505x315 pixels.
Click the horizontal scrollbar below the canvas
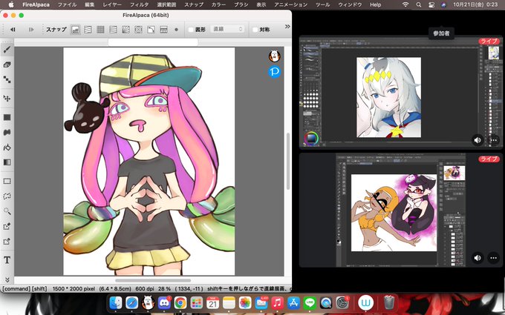click(x=153, y=280)
